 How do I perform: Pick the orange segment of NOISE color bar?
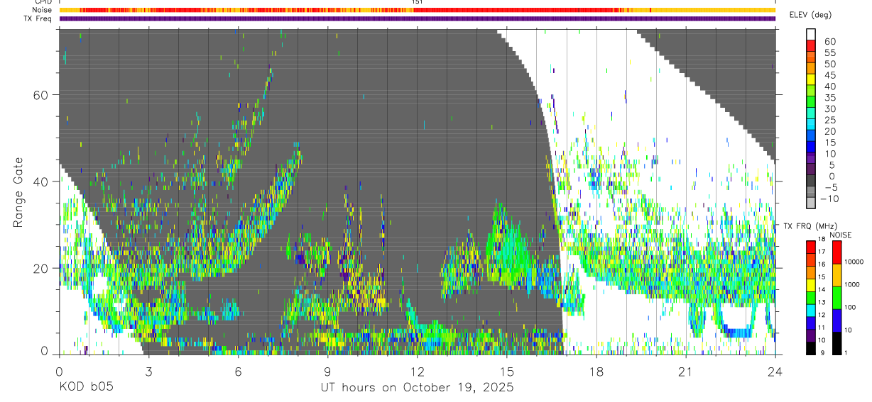point(837,274)
